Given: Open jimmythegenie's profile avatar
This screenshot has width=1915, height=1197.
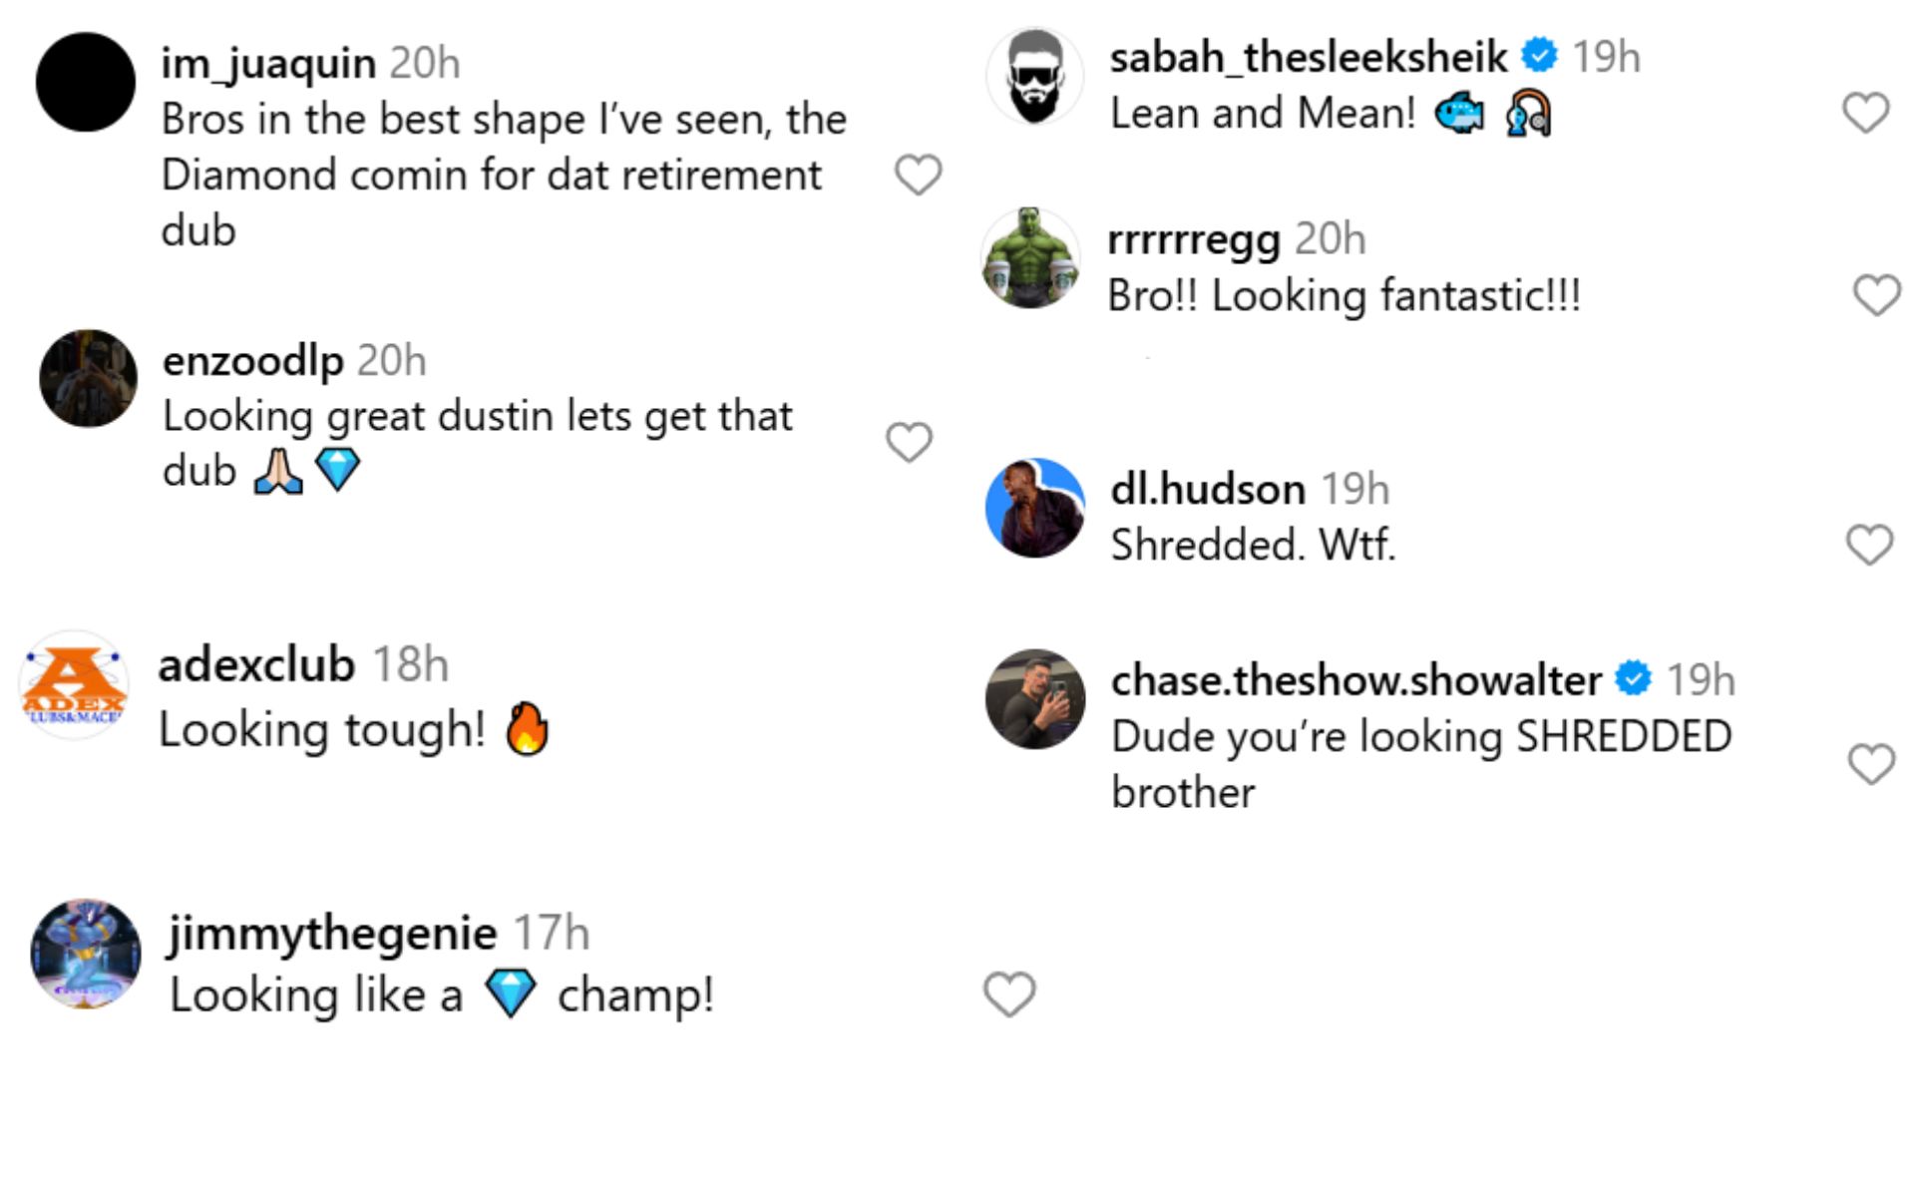Looking at the screenshot, I should click(86, 954).
